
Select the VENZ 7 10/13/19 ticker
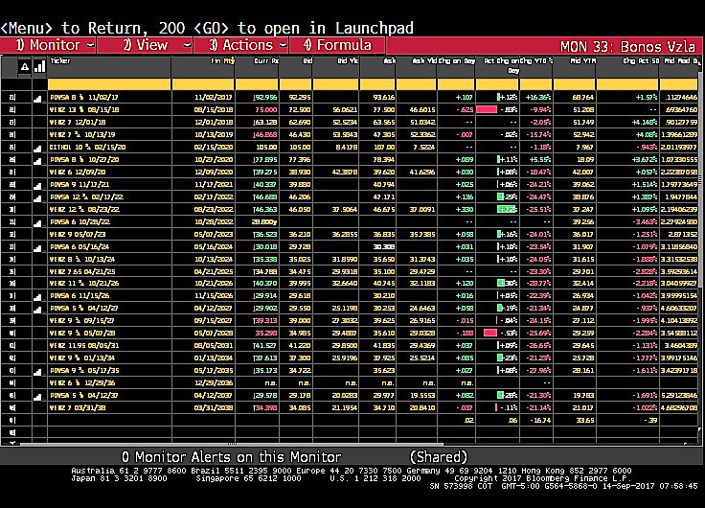pyautogui.click(x=81, y=135)
